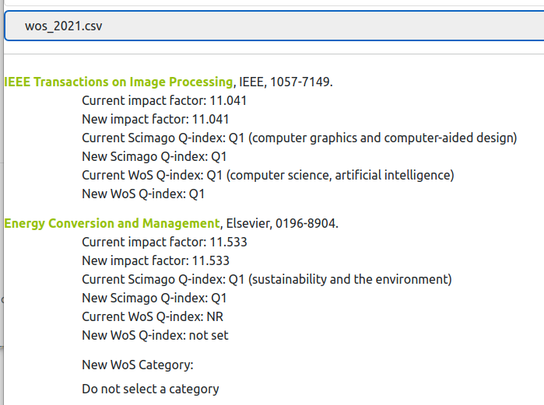Click 'New Scimago Q-index: Q1' under Energy Conversion
544x405 pixels.
pos(154,298)
